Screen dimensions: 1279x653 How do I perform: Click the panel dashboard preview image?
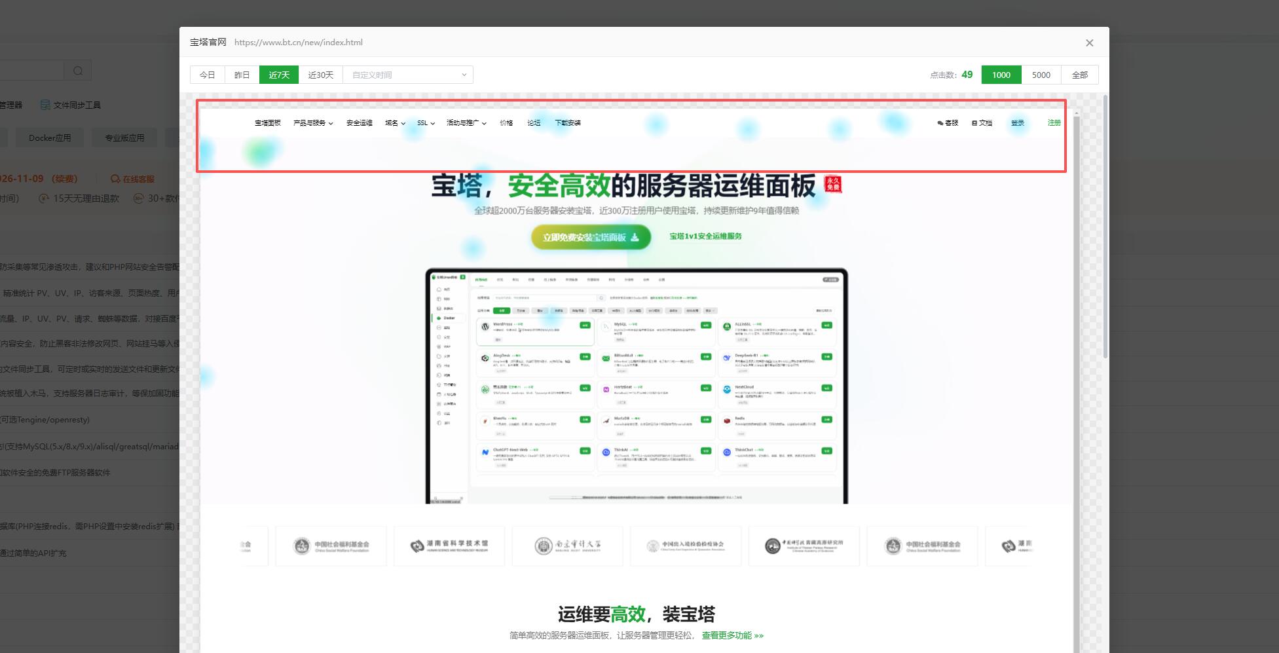pos(637,386)
